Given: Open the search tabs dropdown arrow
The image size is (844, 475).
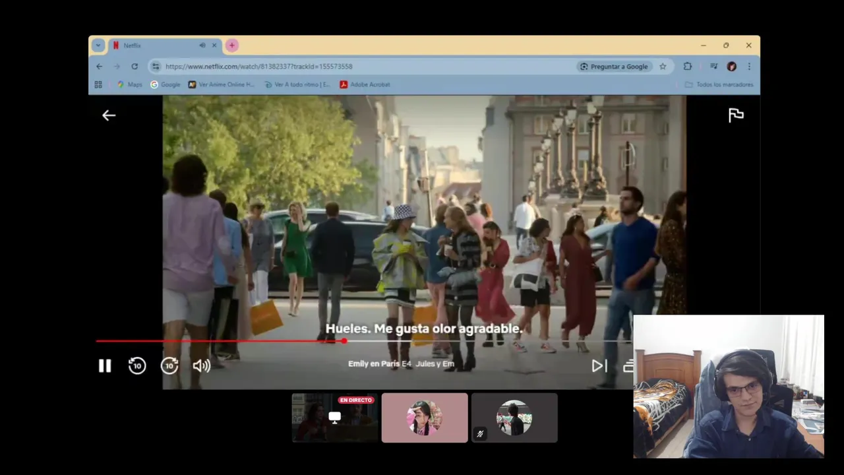Looking at the screenshot, I should pos(98,46).
